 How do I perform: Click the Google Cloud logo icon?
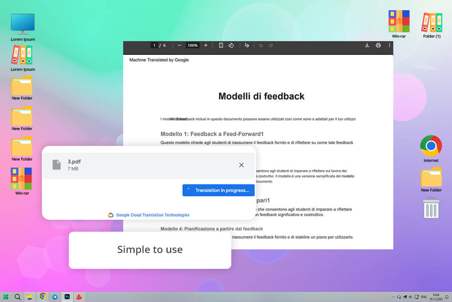(x=111, y=215)
